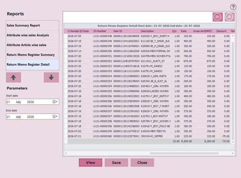Click the Save button
The image size is (241, 178).
tap(116, 163)
